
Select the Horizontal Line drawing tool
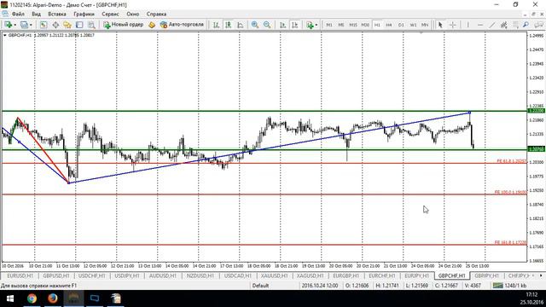pyautogui.click(x=480, y=25)
